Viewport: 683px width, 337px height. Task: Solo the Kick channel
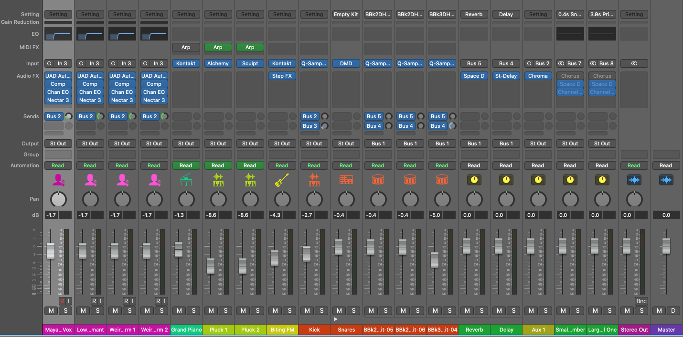321,311
